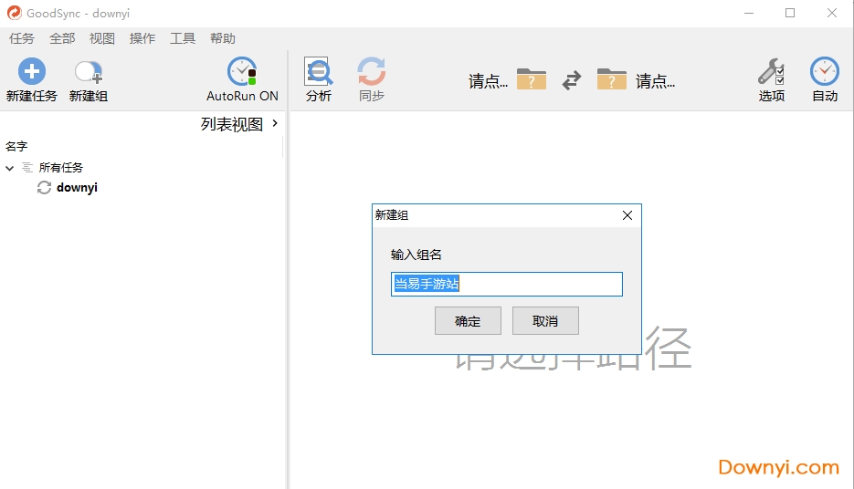Open the right folder browse icon
The image size is (854, 489).
pos(612,78)
